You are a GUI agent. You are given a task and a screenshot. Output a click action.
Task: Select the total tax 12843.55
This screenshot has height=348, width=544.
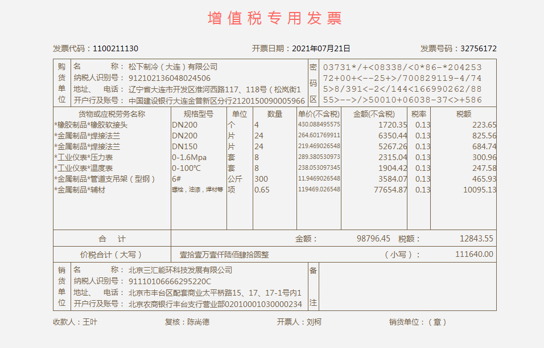tap(476, 239)
